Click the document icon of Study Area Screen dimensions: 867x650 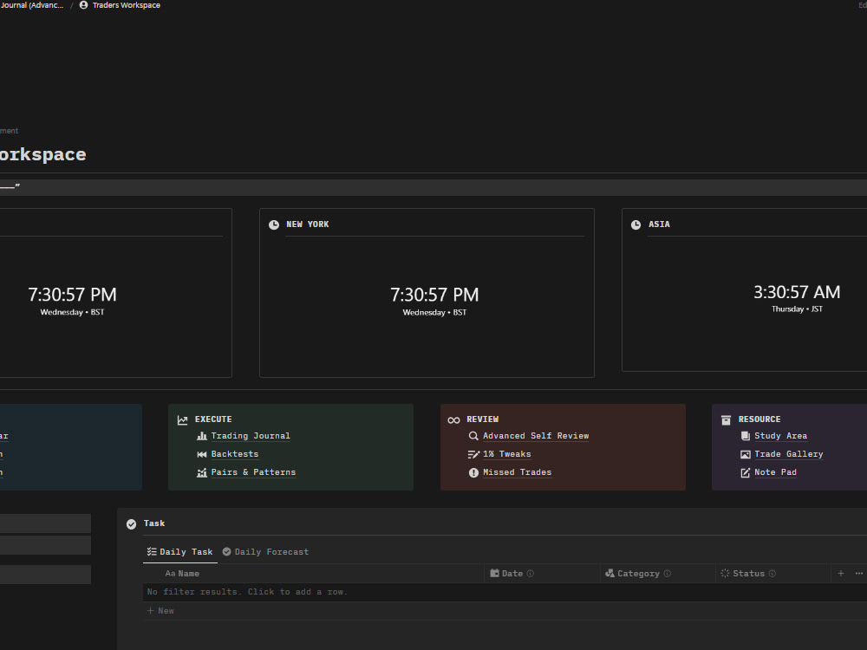click(746, 436)
